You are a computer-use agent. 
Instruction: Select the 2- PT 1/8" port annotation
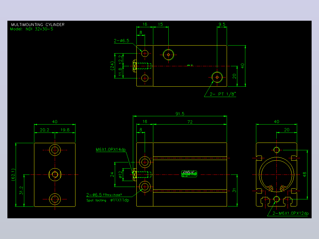(223, 94)
